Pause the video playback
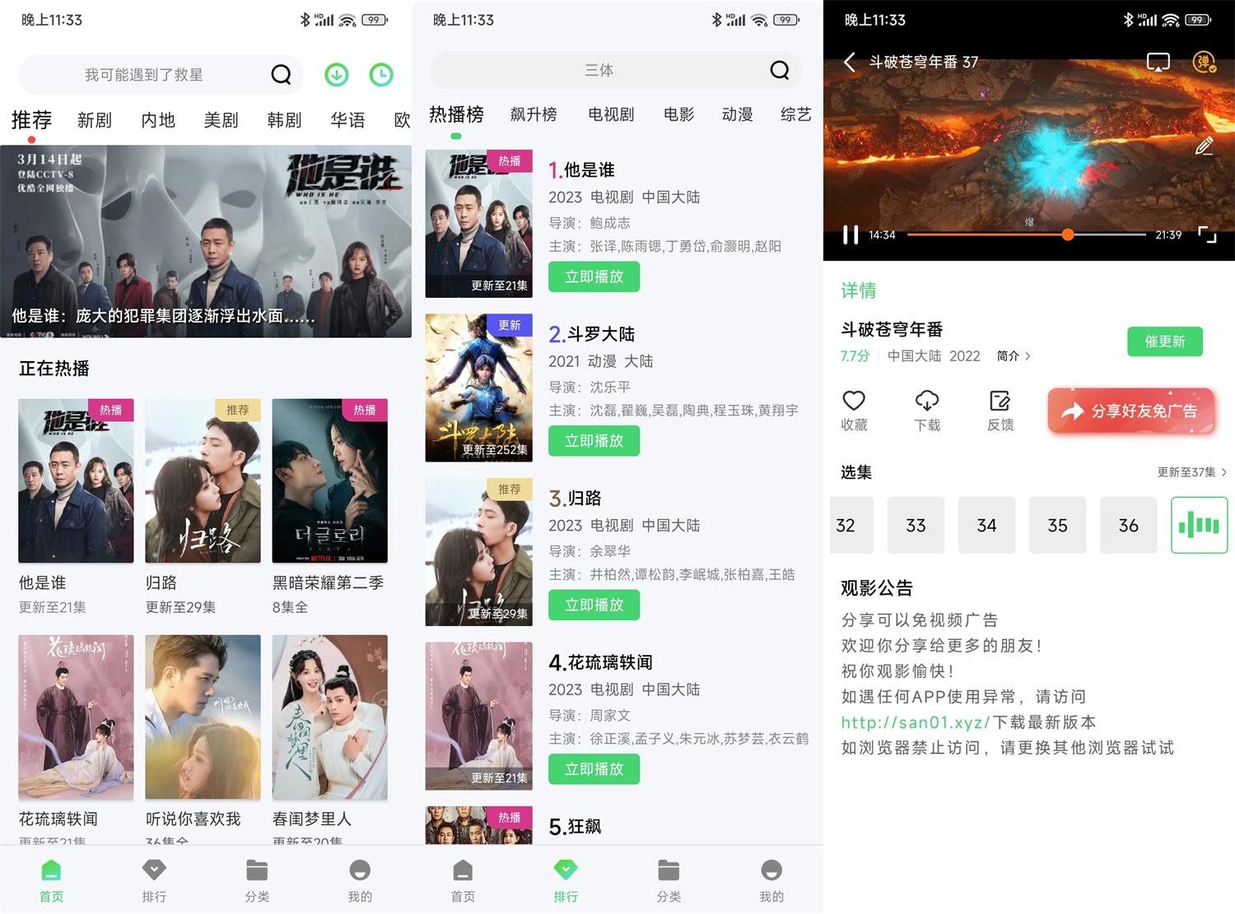The height and width of the screenshot is (914, 1235). pos(851,235)
